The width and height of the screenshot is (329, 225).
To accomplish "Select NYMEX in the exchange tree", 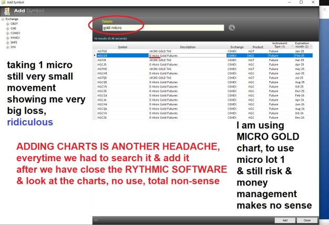I will click(x=15, y=38).
